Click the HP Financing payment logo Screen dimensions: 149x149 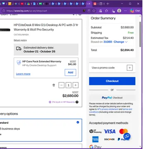pyautogui.click(x=95, y=131)
